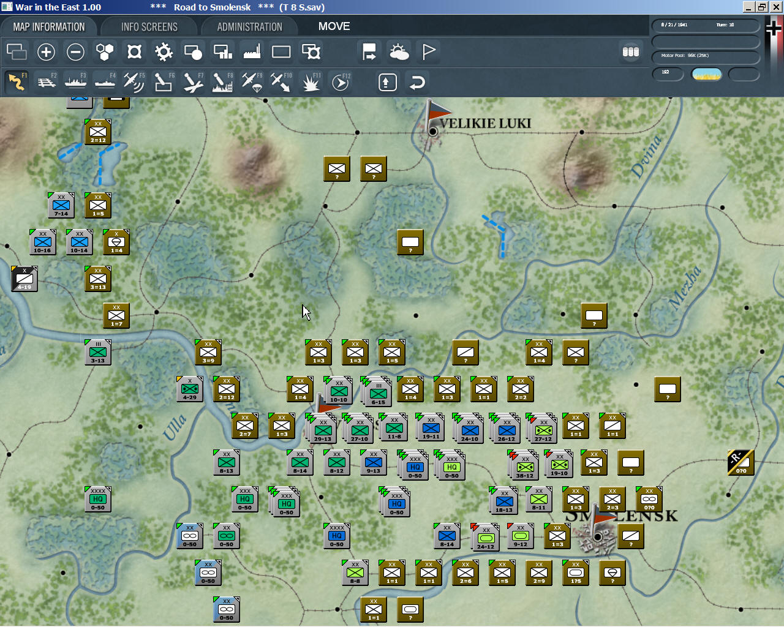784x627 pixels.
Task: Select the 8-8 light green unit
Action: [355, 573]
